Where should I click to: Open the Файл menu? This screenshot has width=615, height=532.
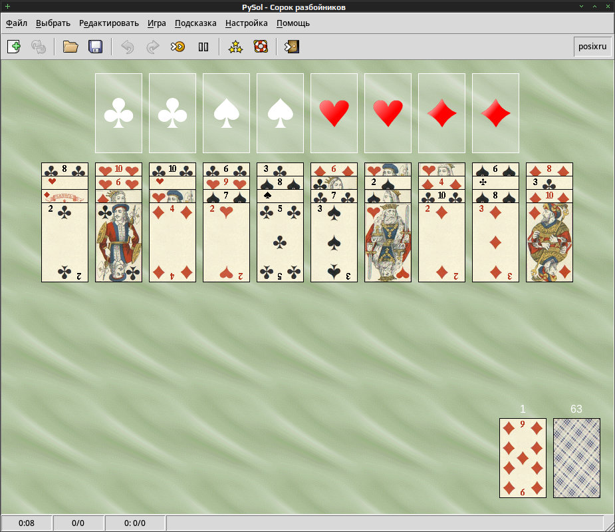pos(17,23)
